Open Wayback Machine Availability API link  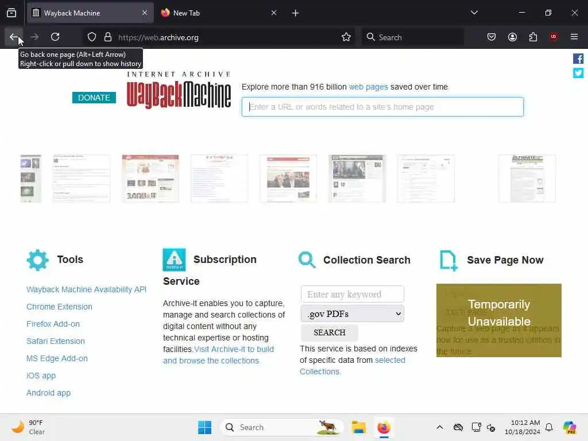pyautogui.click(x=86, y=289)
